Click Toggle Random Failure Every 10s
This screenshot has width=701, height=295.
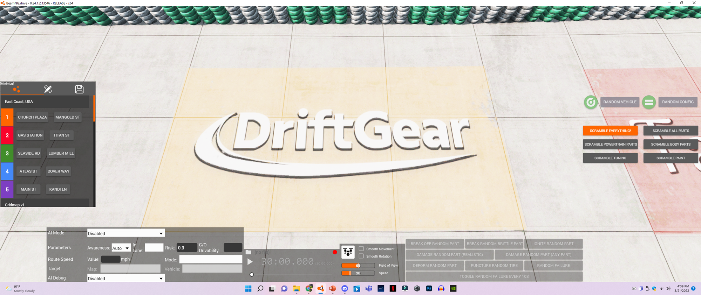coord(494,276)
